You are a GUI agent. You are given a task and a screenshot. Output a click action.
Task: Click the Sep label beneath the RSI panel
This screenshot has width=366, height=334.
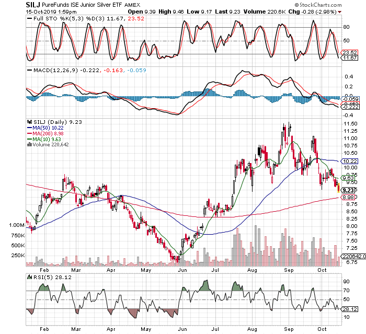[x=289, y=329]
